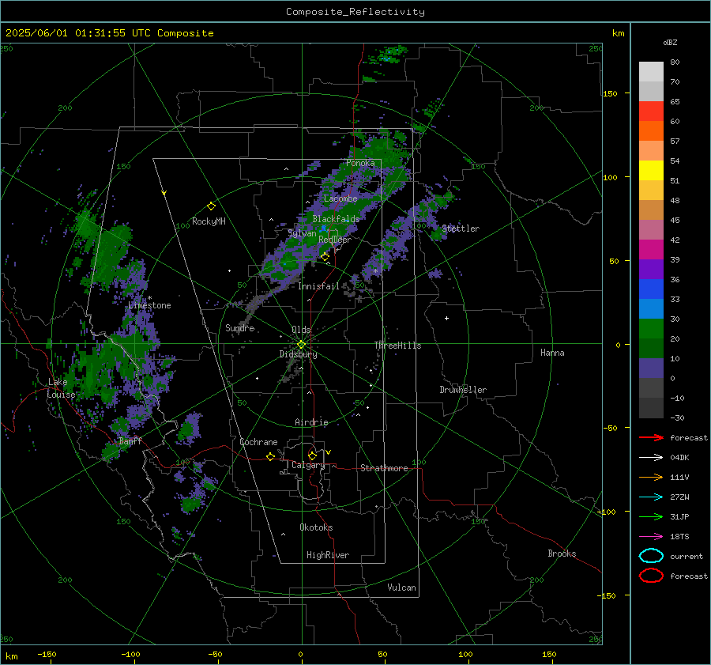Viewport: 711px width, 665px height.
Task: Click the Composite_Reflectivity title
Action: (x=355, y=12)
